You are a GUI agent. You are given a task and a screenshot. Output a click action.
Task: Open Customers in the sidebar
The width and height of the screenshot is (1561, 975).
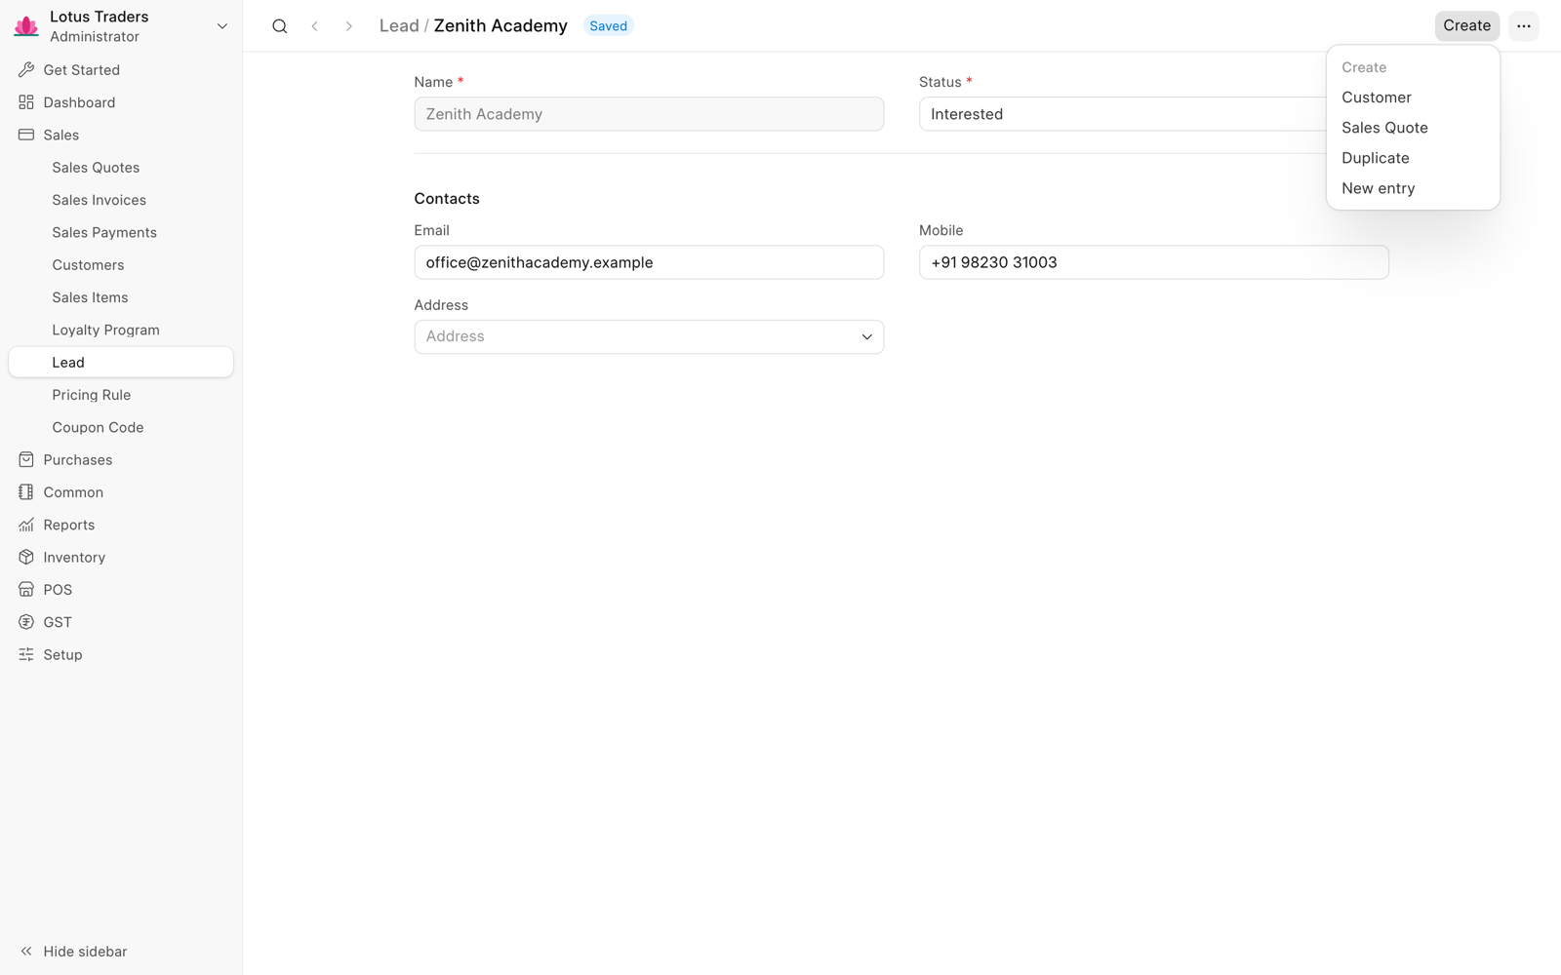[x=121, y=265]
